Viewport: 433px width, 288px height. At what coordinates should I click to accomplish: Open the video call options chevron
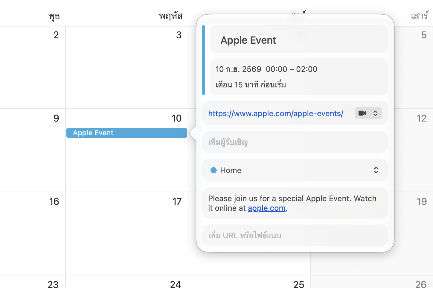375,113
